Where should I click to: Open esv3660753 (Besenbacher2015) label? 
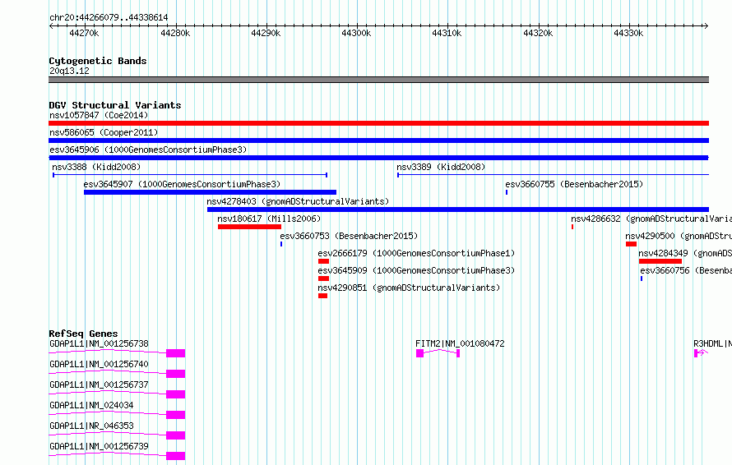pos(349,236)
